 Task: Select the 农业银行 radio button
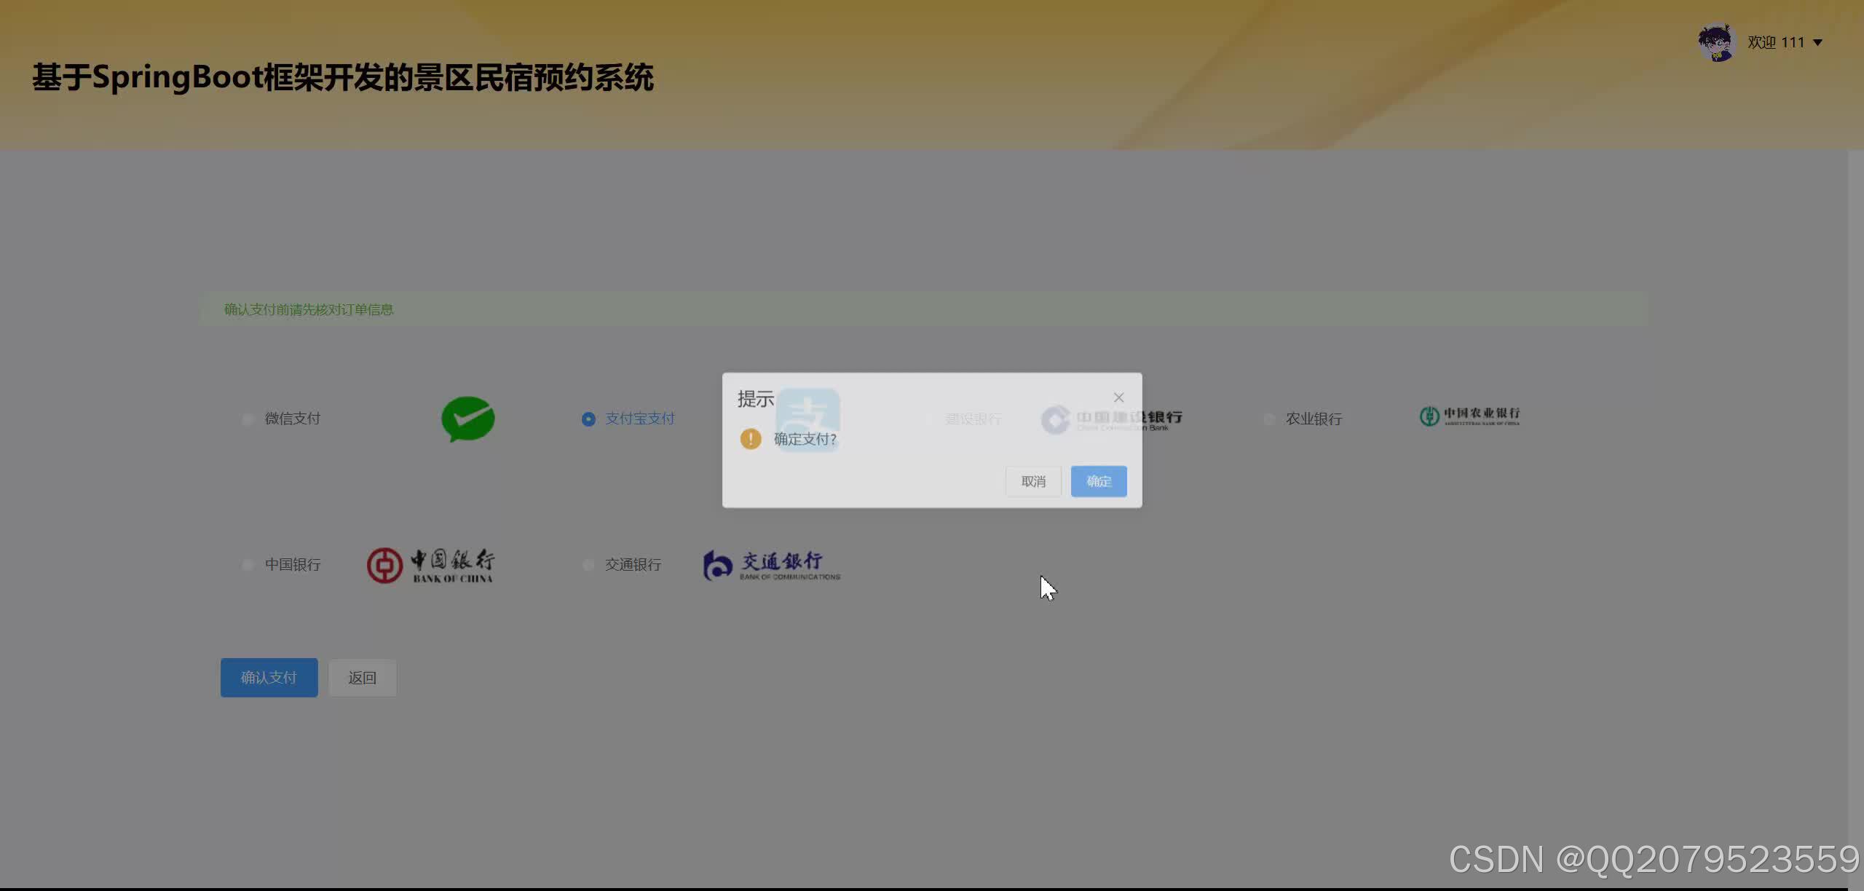click(x=1269, y=419)
